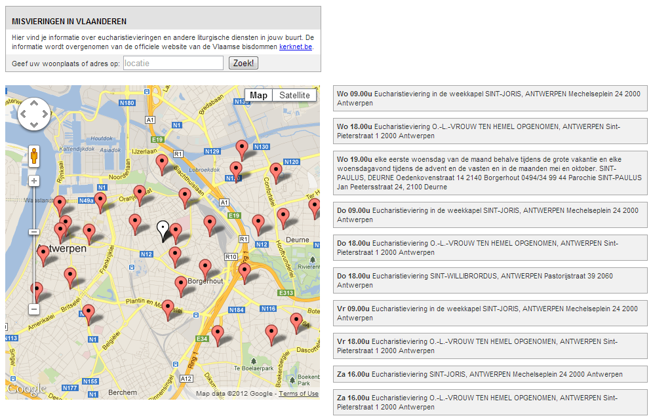Screen dimensions: 651x418
Task: Click the Google logo on the map
Action: [27, 389]
